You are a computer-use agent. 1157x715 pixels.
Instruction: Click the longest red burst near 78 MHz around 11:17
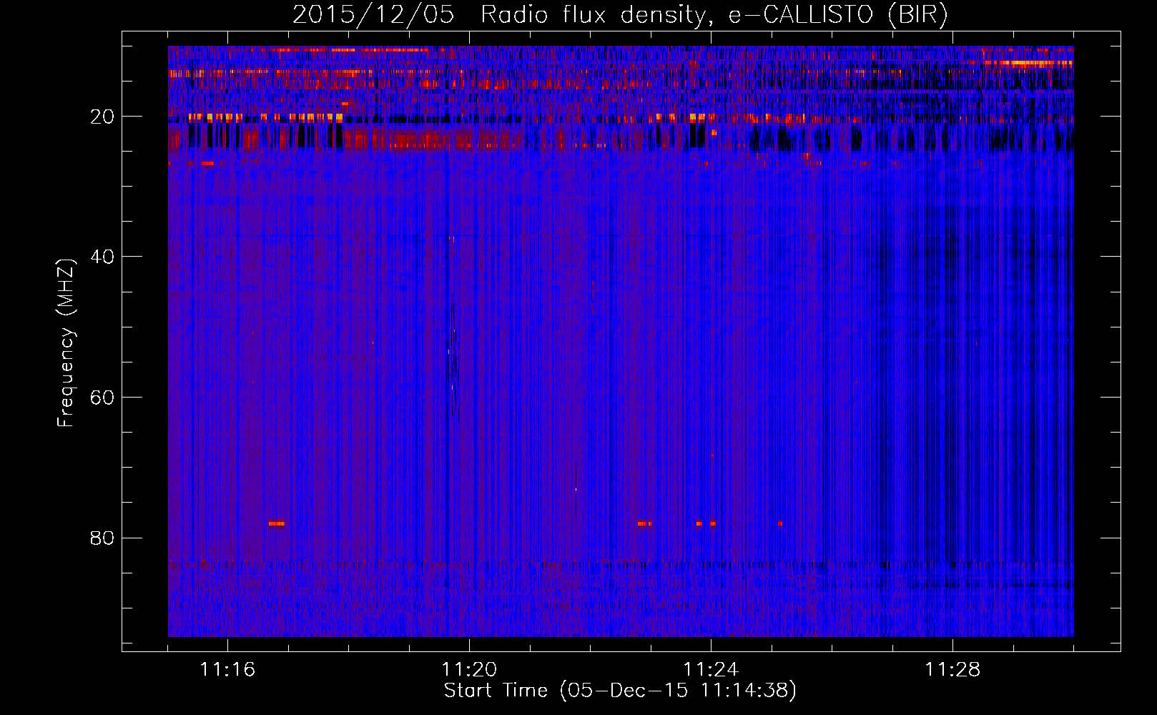pyautogui.click(x=277, y=523)
